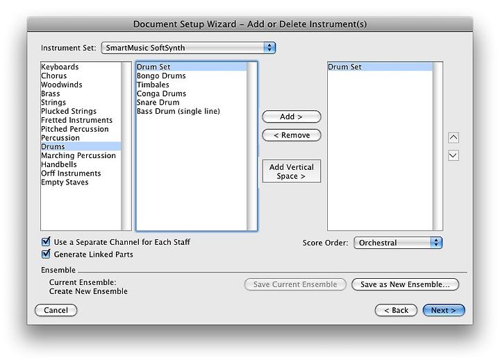Screen dimensions: 500x362
Task: Select Marching Percussion category
Action: pos(81,155)
